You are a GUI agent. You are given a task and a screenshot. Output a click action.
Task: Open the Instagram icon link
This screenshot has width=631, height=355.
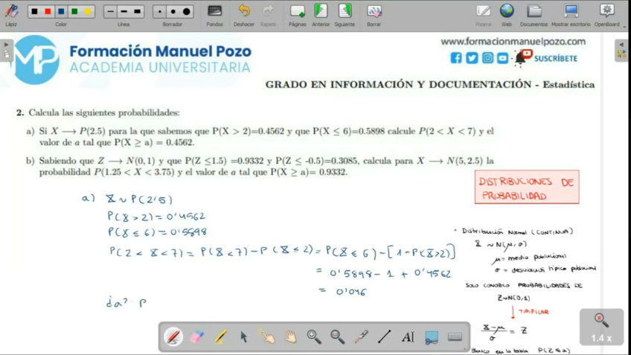[x=487, y=58]
